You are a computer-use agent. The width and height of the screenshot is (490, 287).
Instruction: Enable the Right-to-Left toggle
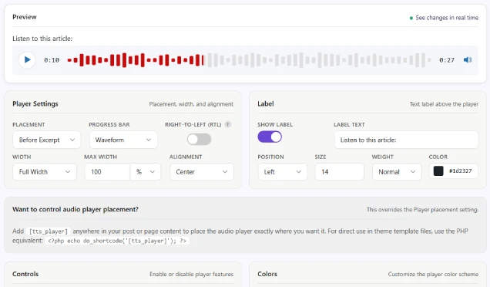click(x=199, y=140)
